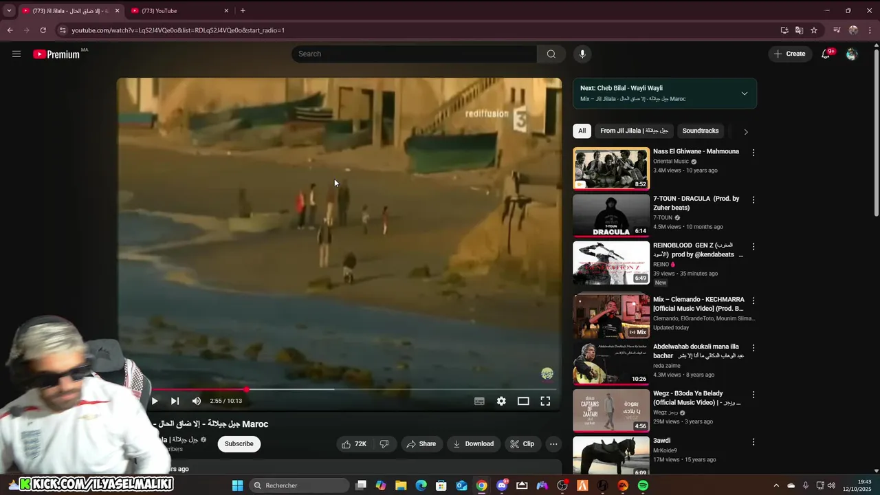Seek to buffered end of progress bar
Image resolution: width=880 pixels, height=495 pixels.
pos(334,389)
